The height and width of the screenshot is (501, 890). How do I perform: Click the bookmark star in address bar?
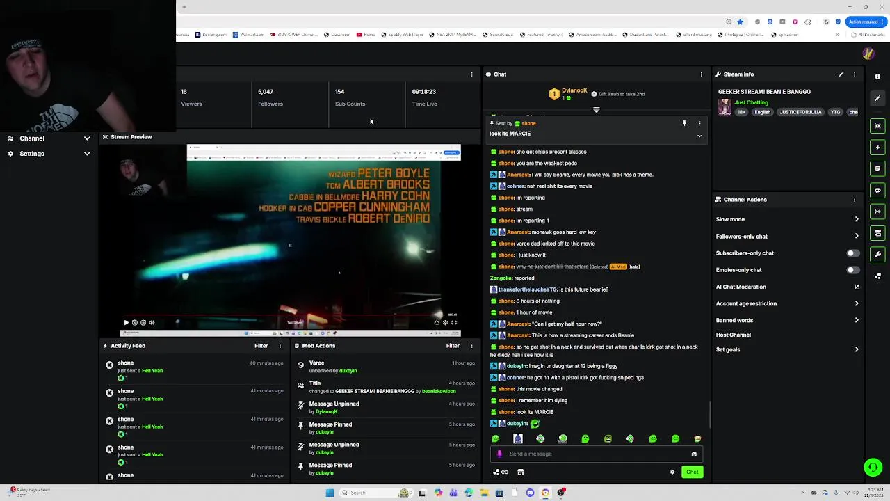[740, 22]
